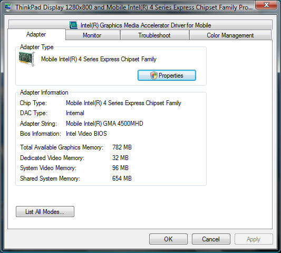This screenshot has height=253, width=281.
Task: Close the display properties window
Action: [x=266, y=5]
